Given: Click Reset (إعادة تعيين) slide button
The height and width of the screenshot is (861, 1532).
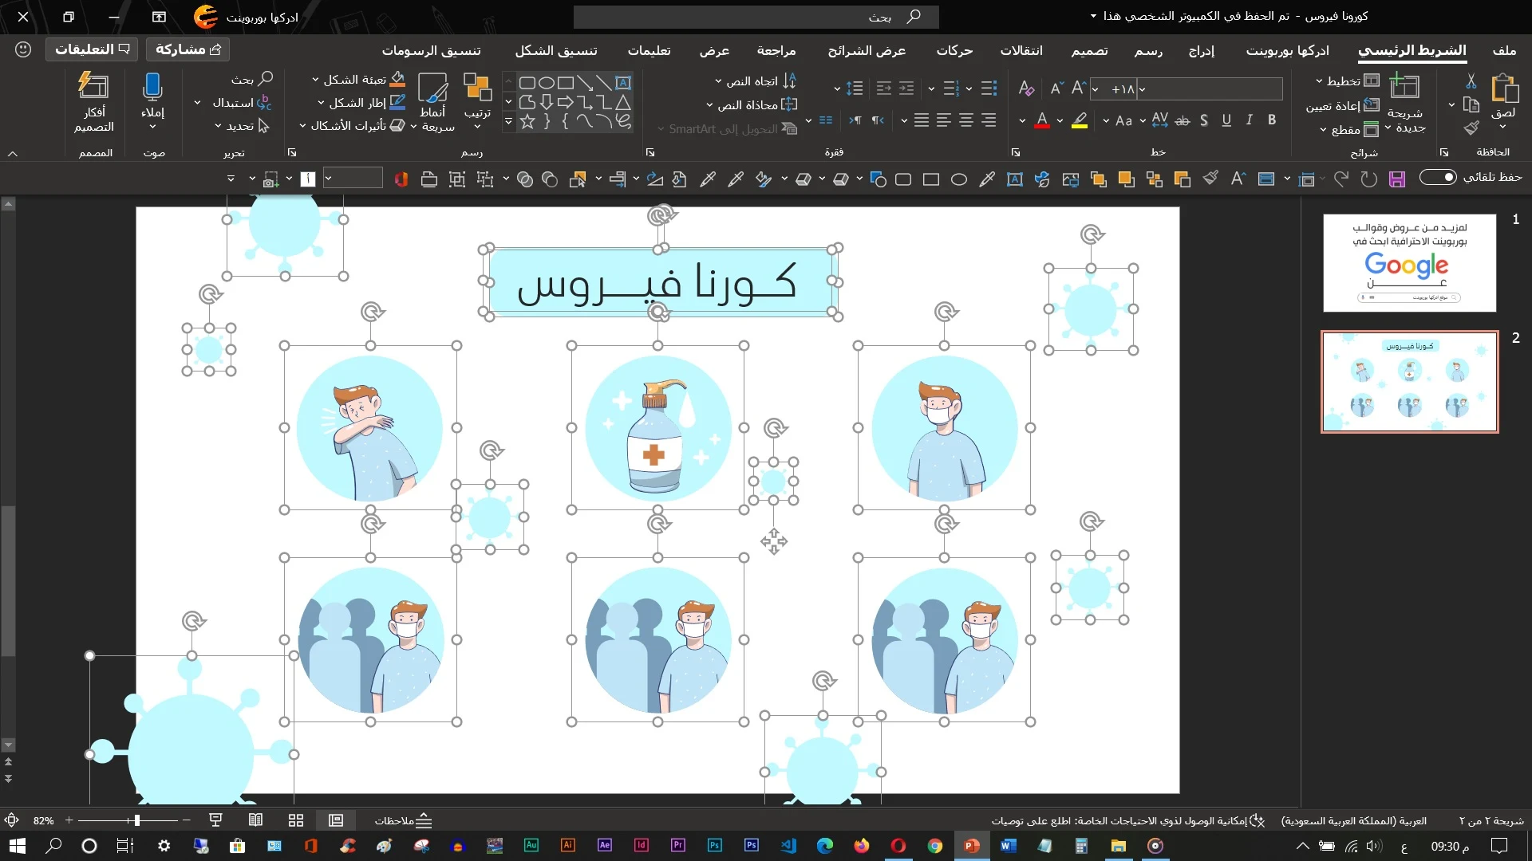Looking at the screenshot, I should (x=1342, y=105).
